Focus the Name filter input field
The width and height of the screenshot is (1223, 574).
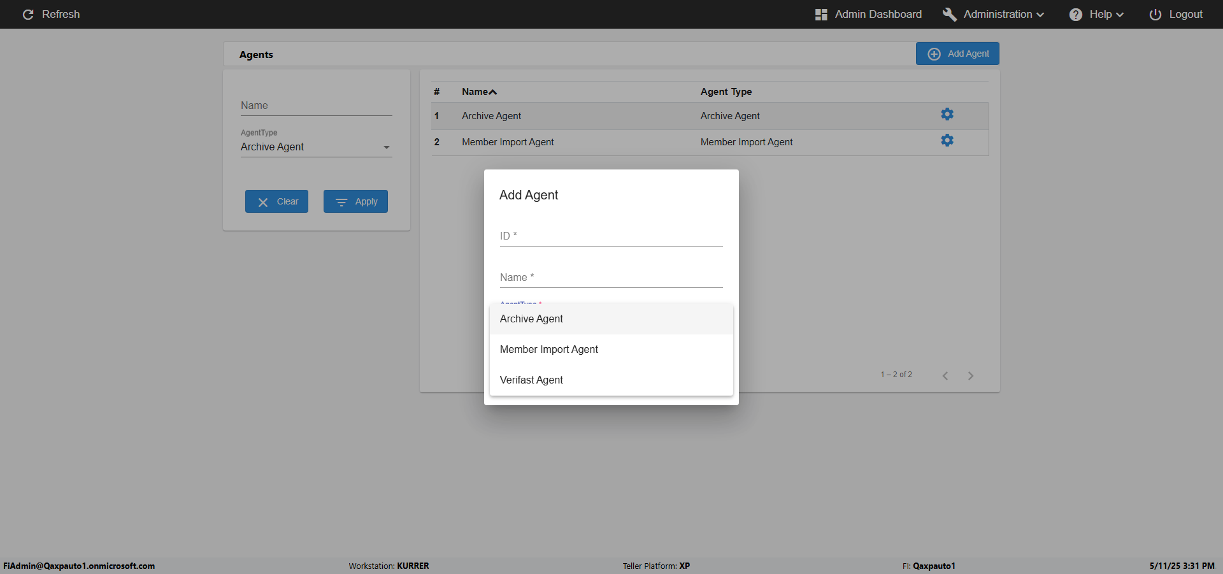click(x=316, y=106)
